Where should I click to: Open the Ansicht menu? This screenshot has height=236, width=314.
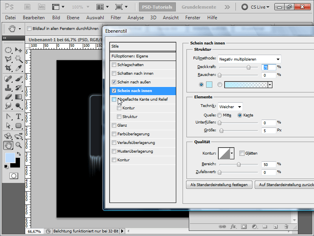pos(171,18)
